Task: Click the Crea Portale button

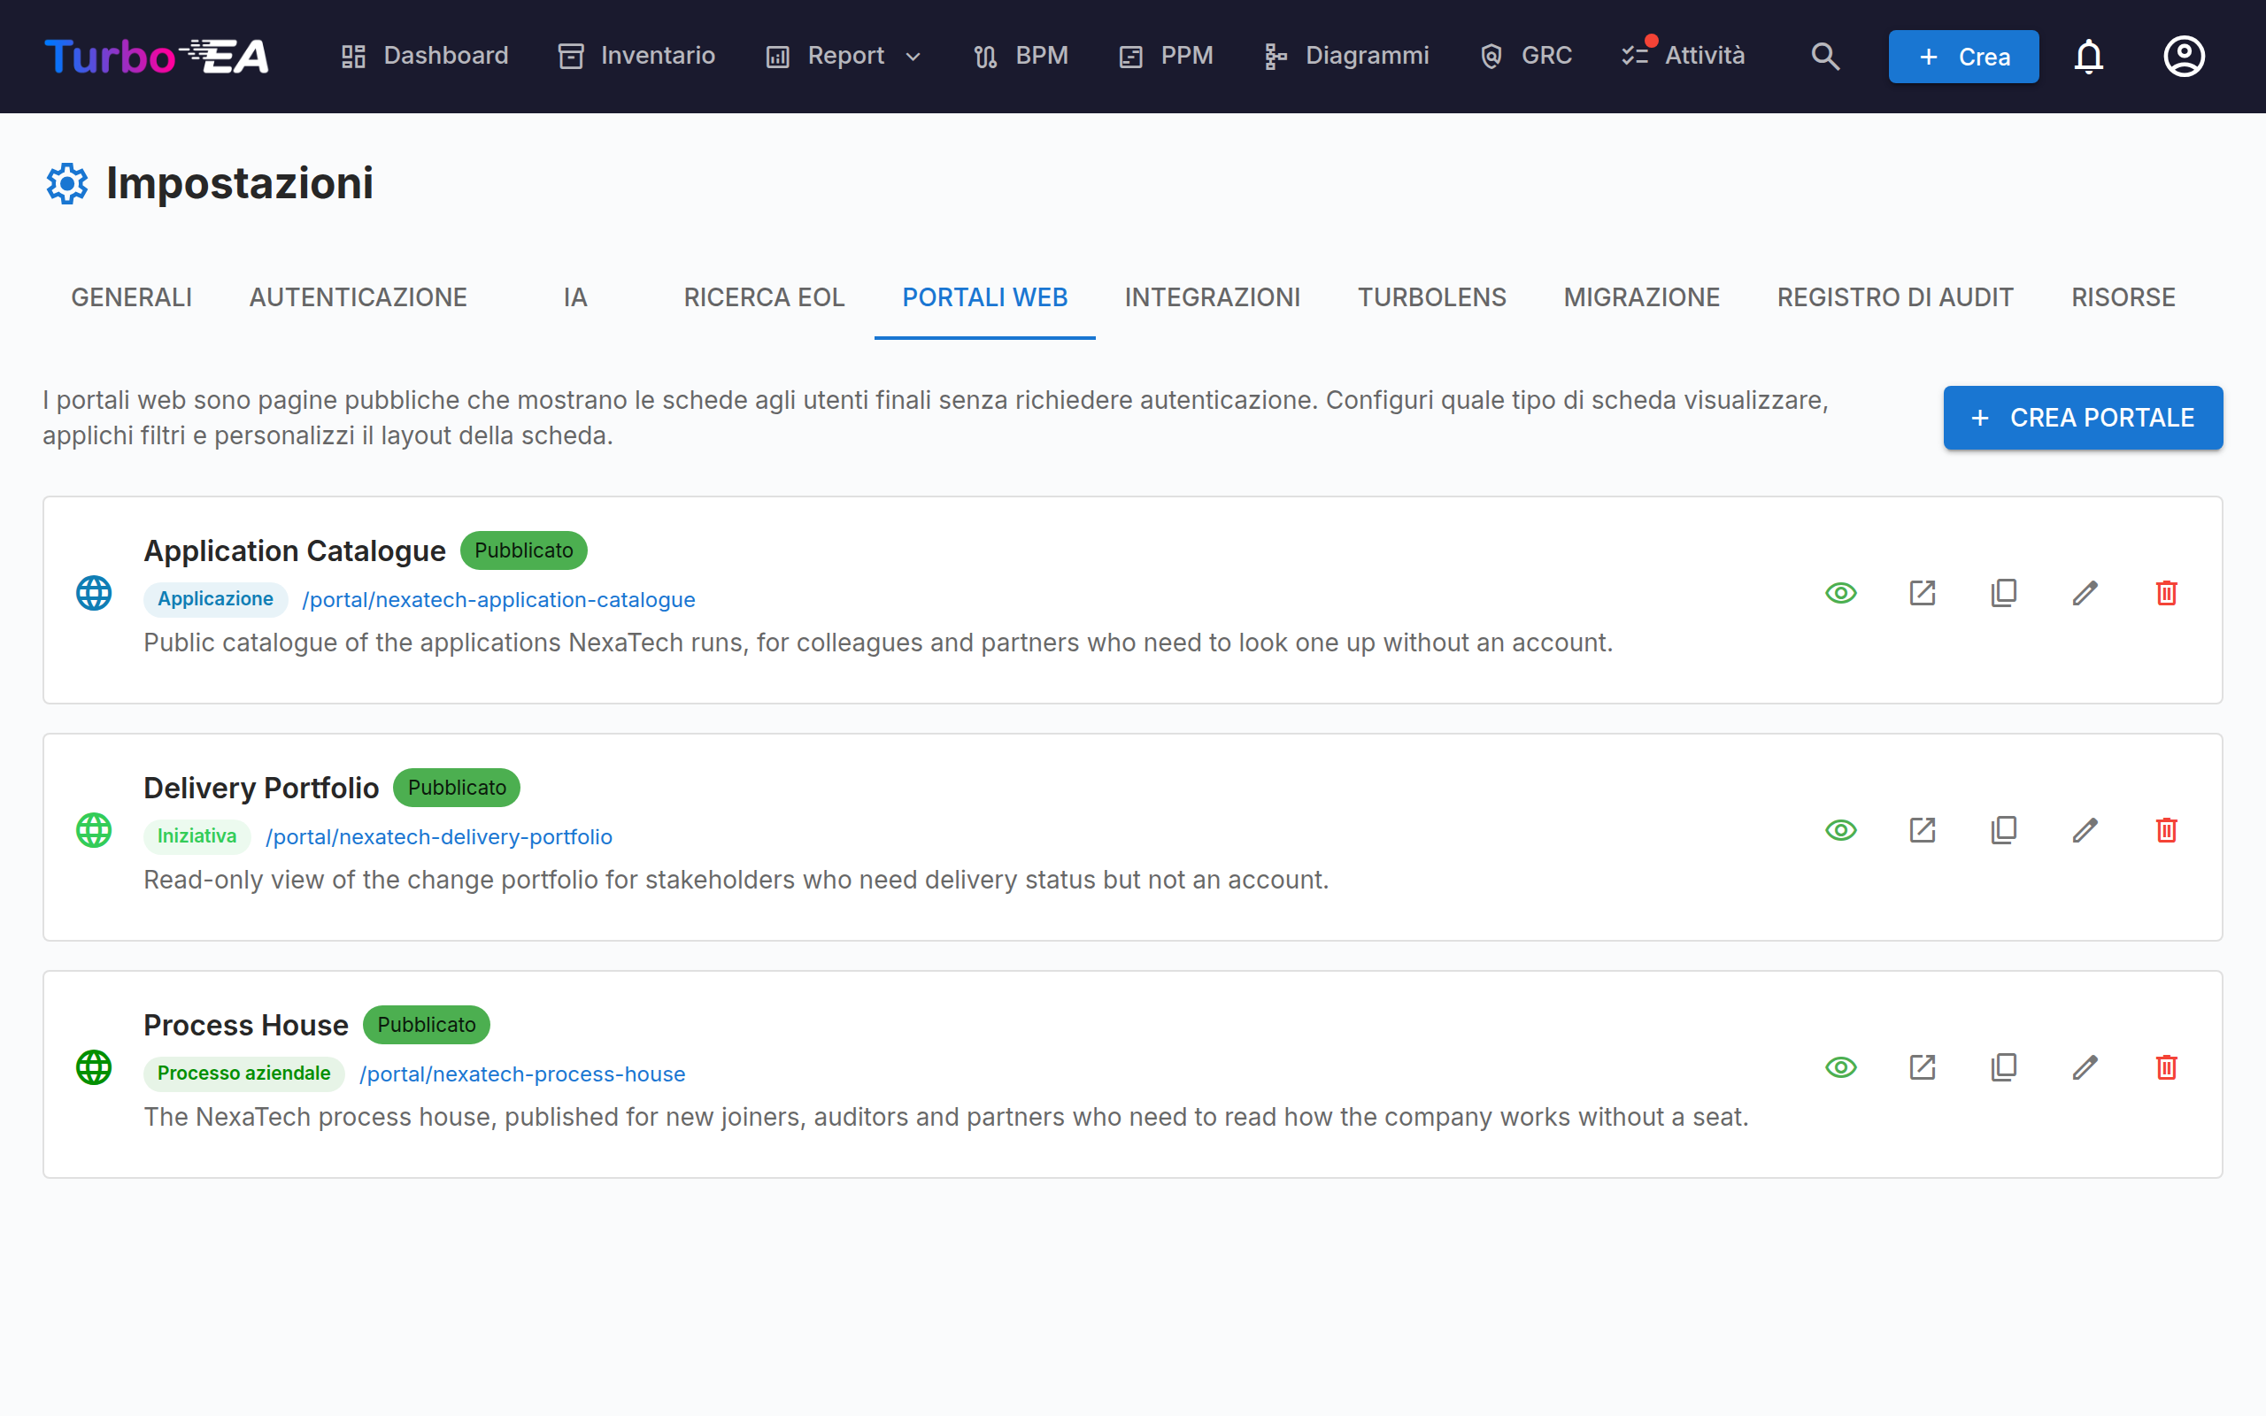Action: (2083, 418)
